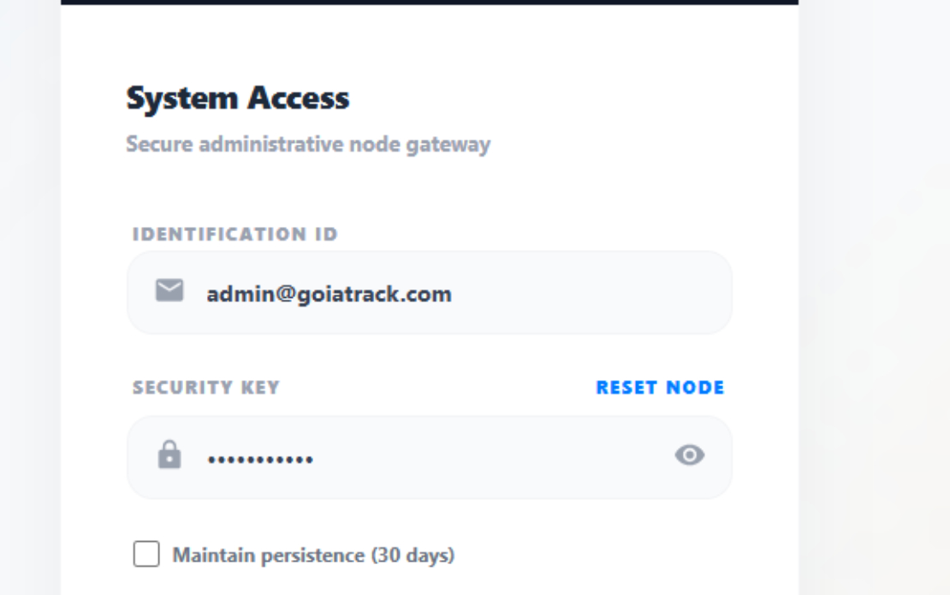This screenshot has height=595, width=950.
Task: Click the SECURITY KEY label
Action: [206, 388]
